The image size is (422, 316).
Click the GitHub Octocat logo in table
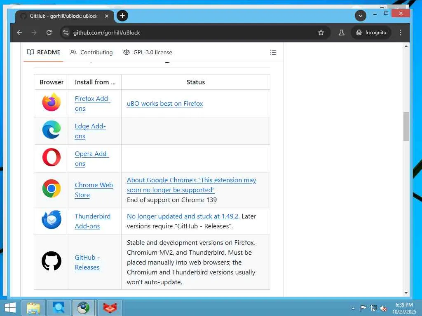click(x=52, y=261)
